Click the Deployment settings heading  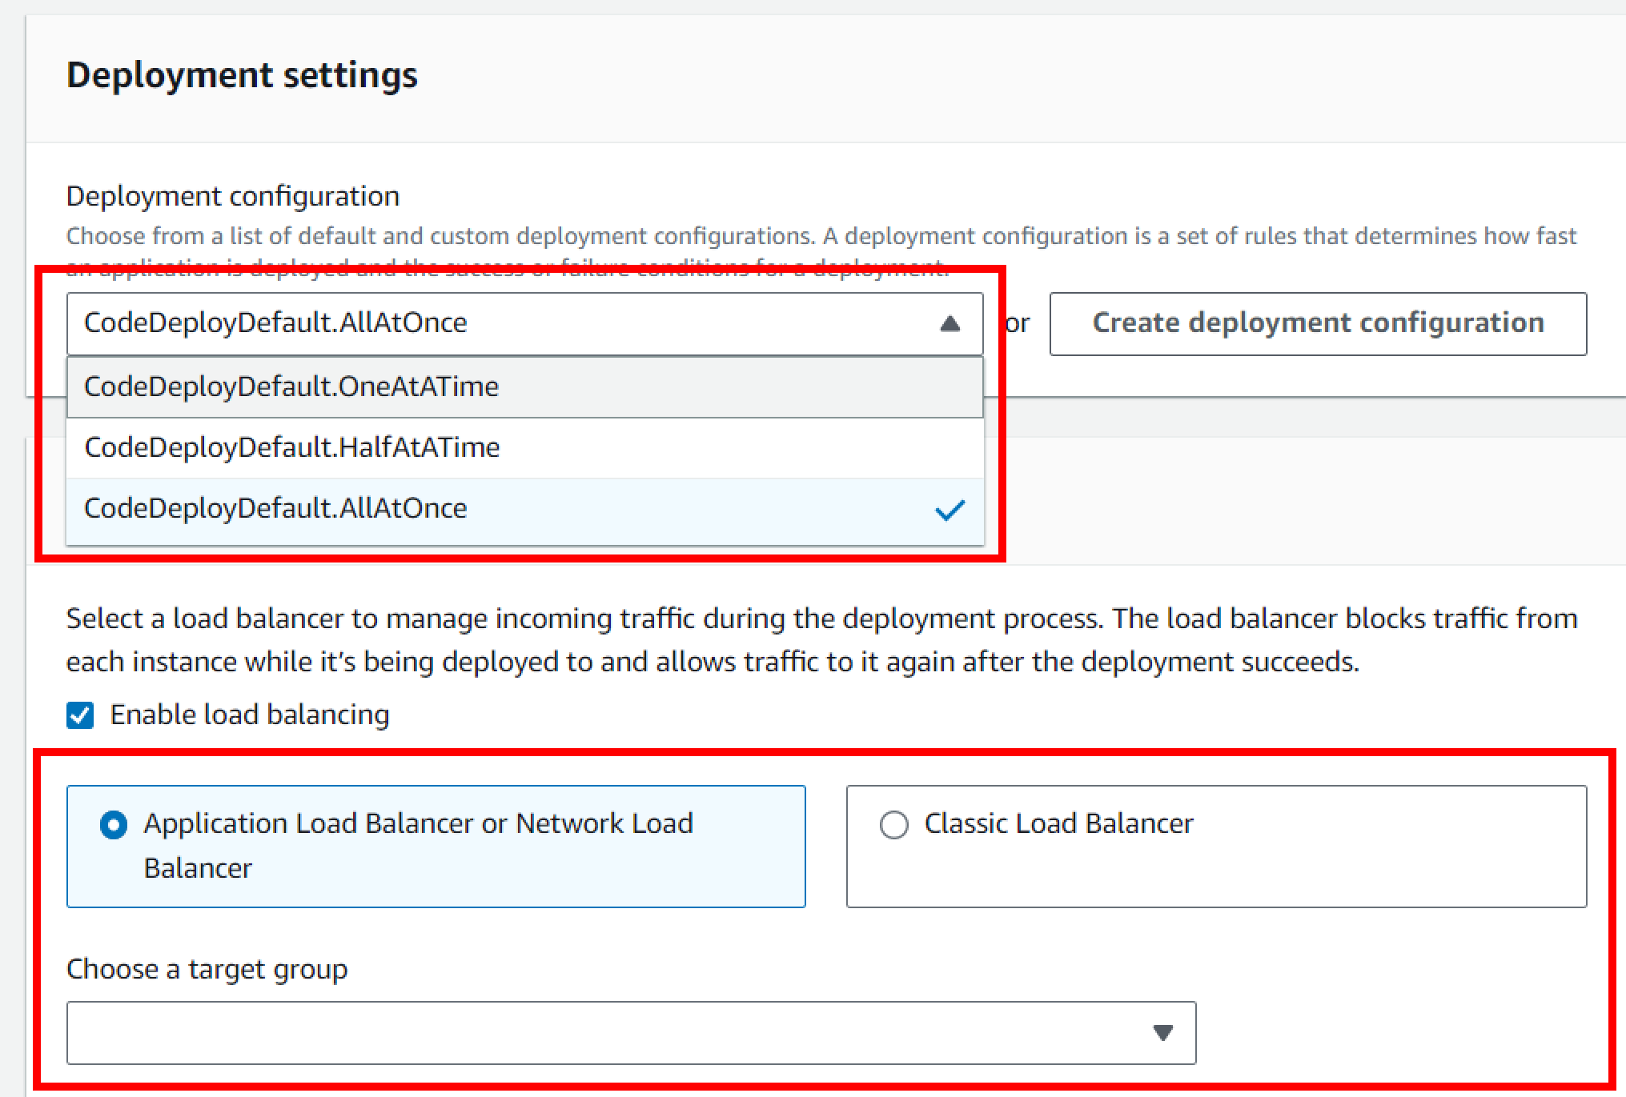tap(242, 75)
